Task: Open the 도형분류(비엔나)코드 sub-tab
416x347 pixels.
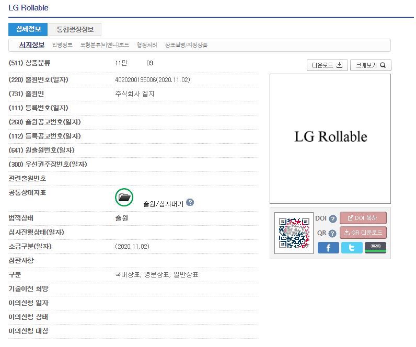Action: [x=105, y=45]
